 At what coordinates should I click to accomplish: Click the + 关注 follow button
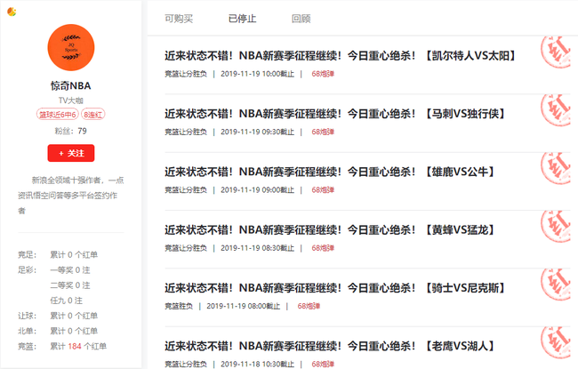click(71, 153)
